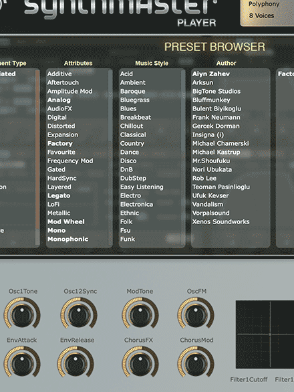Screen dimensions: 294x392
Task: Choose Dance music style
Action: pos(130,153)
